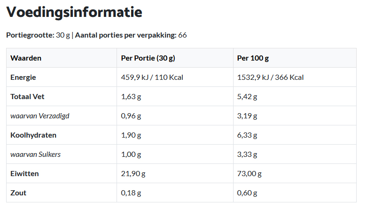Click the Per 100 g column header
The image size is (375, 209).
pyautogui.click(x=253, y=58)
